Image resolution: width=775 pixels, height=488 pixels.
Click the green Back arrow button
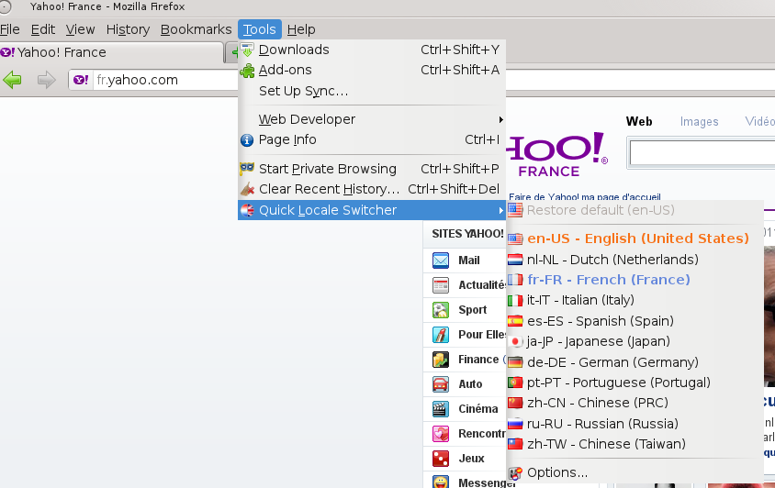point(13,80)
